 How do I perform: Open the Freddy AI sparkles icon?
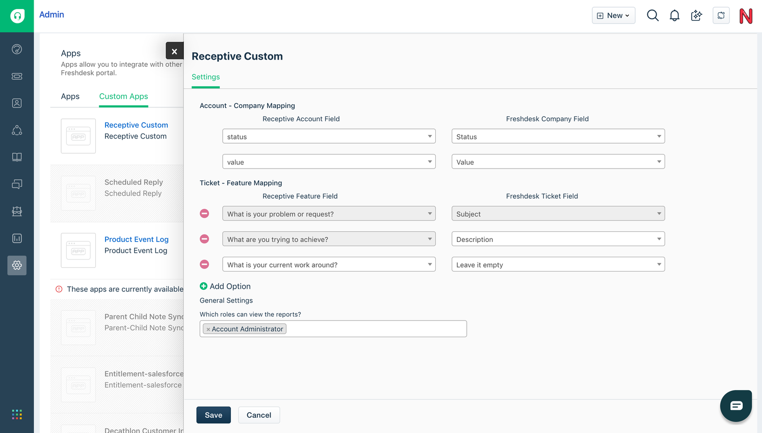point(696,15)
